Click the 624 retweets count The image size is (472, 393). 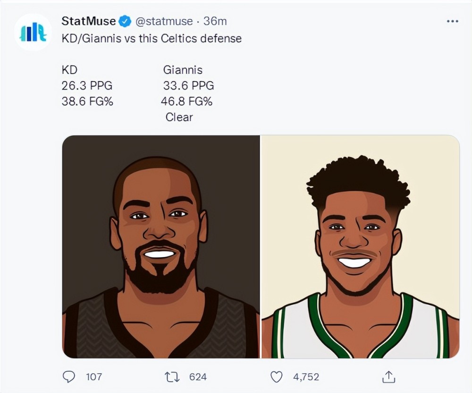198,377
